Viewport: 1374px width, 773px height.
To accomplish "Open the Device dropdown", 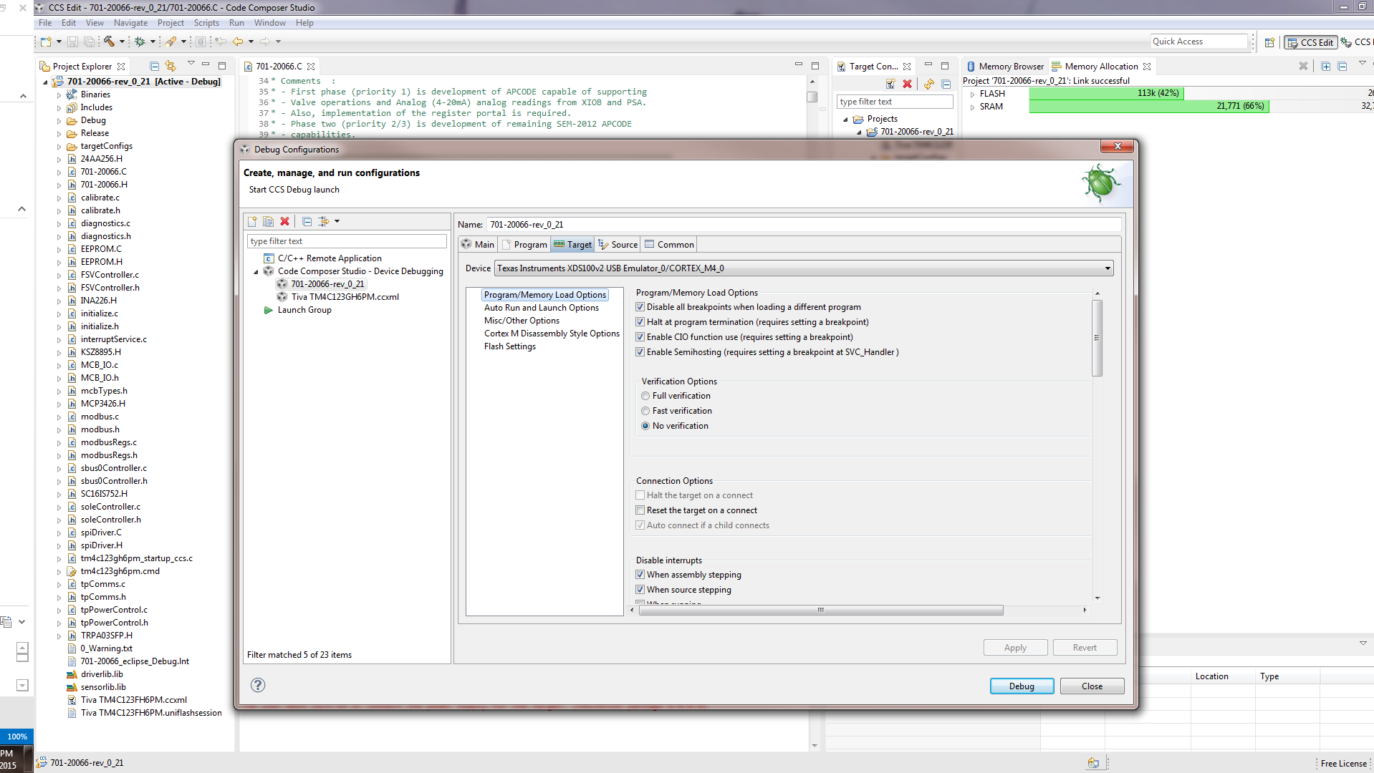I will coord(1108,268).
